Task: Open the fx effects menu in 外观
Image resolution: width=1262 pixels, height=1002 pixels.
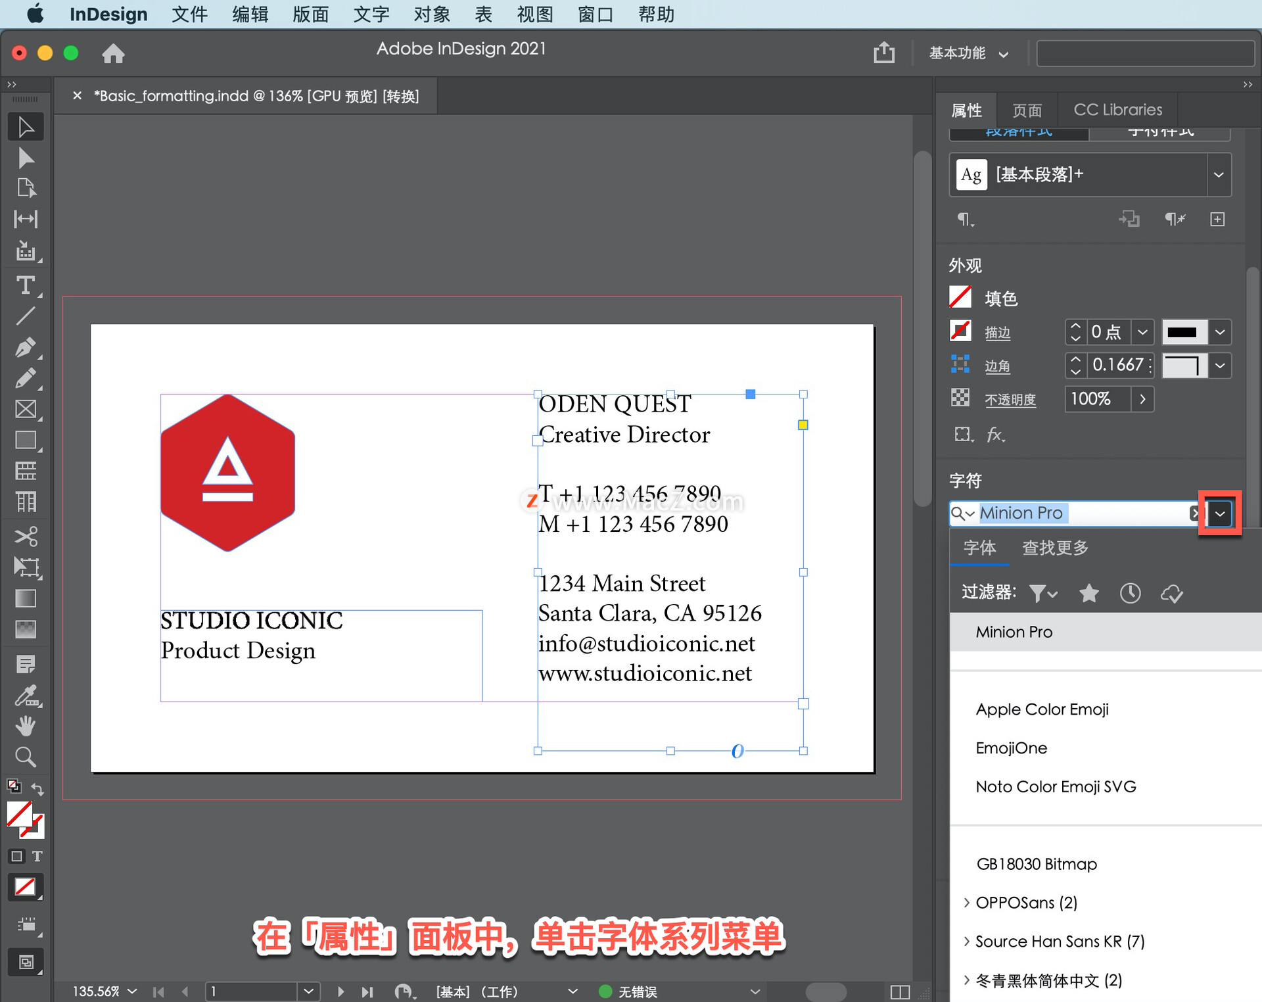Action: coord(995,434)
